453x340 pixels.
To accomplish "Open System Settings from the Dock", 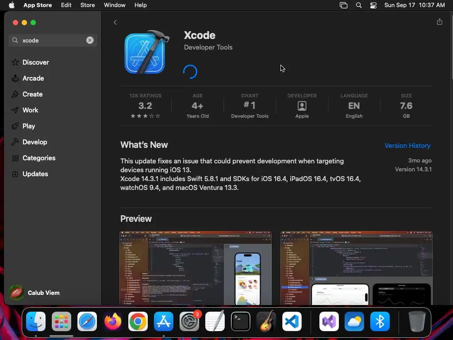I will 189,321.
